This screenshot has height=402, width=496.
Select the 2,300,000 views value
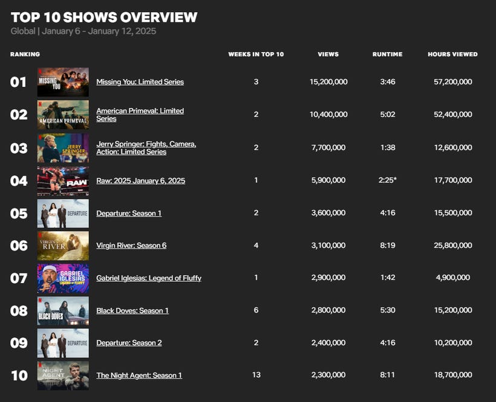[328, 375]
